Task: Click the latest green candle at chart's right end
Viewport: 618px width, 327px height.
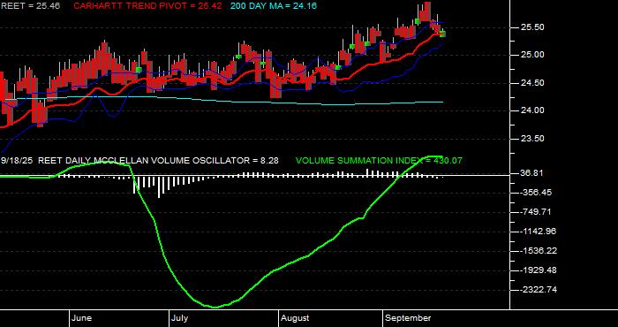Action: [x=442, y=34]
